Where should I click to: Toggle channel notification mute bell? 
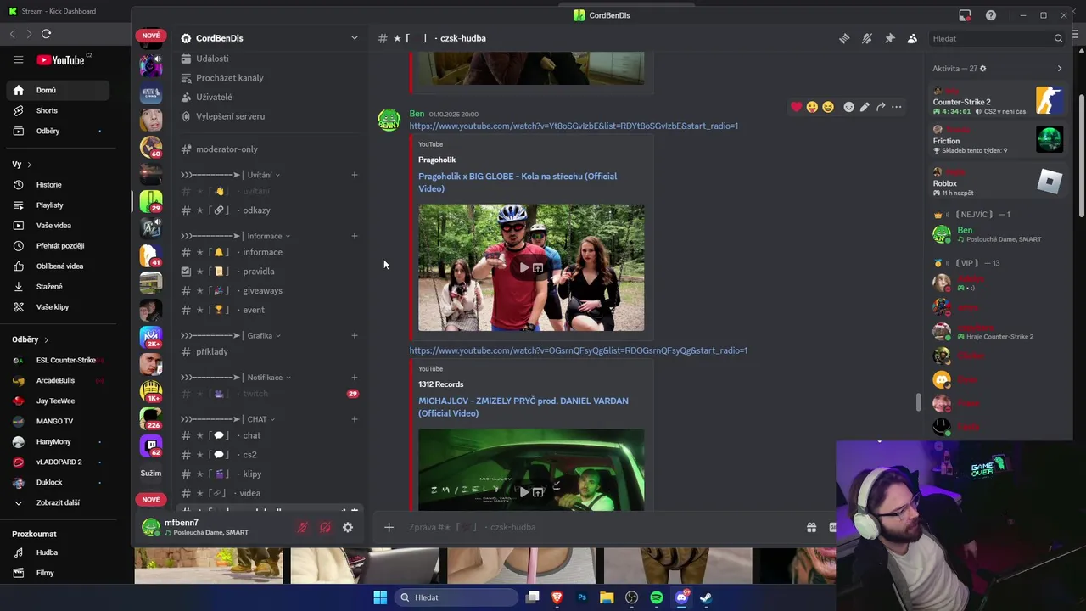866,38
